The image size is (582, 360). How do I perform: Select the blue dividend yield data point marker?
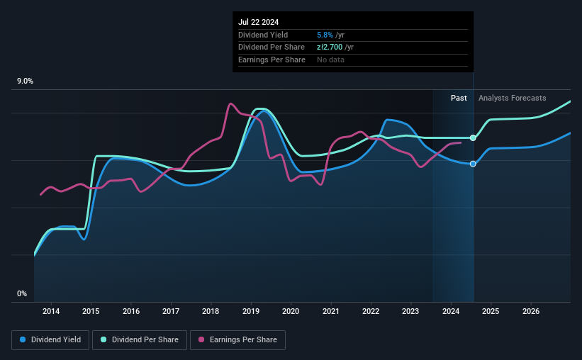473,164
